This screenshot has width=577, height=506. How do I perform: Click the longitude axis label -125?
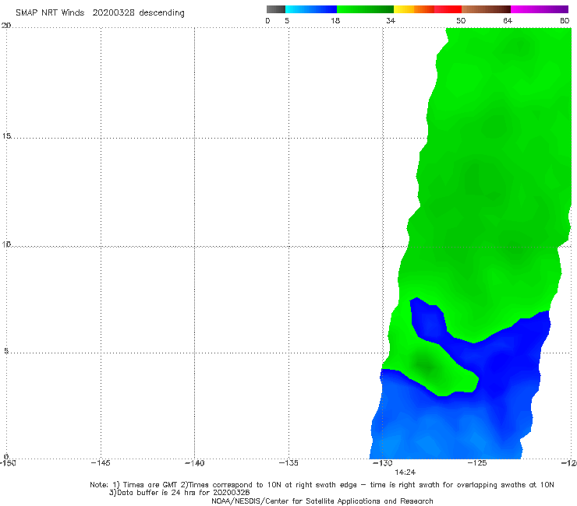[x=477, y=463]
